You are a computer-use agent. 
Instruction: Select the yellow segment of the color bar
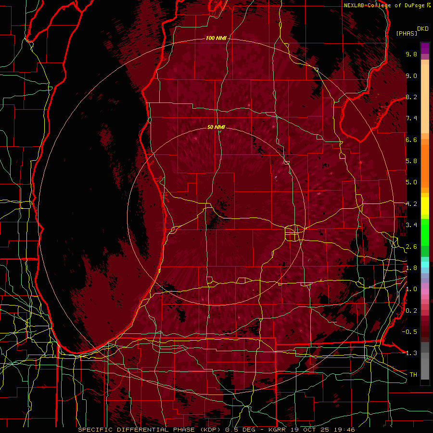pos(425,206)
